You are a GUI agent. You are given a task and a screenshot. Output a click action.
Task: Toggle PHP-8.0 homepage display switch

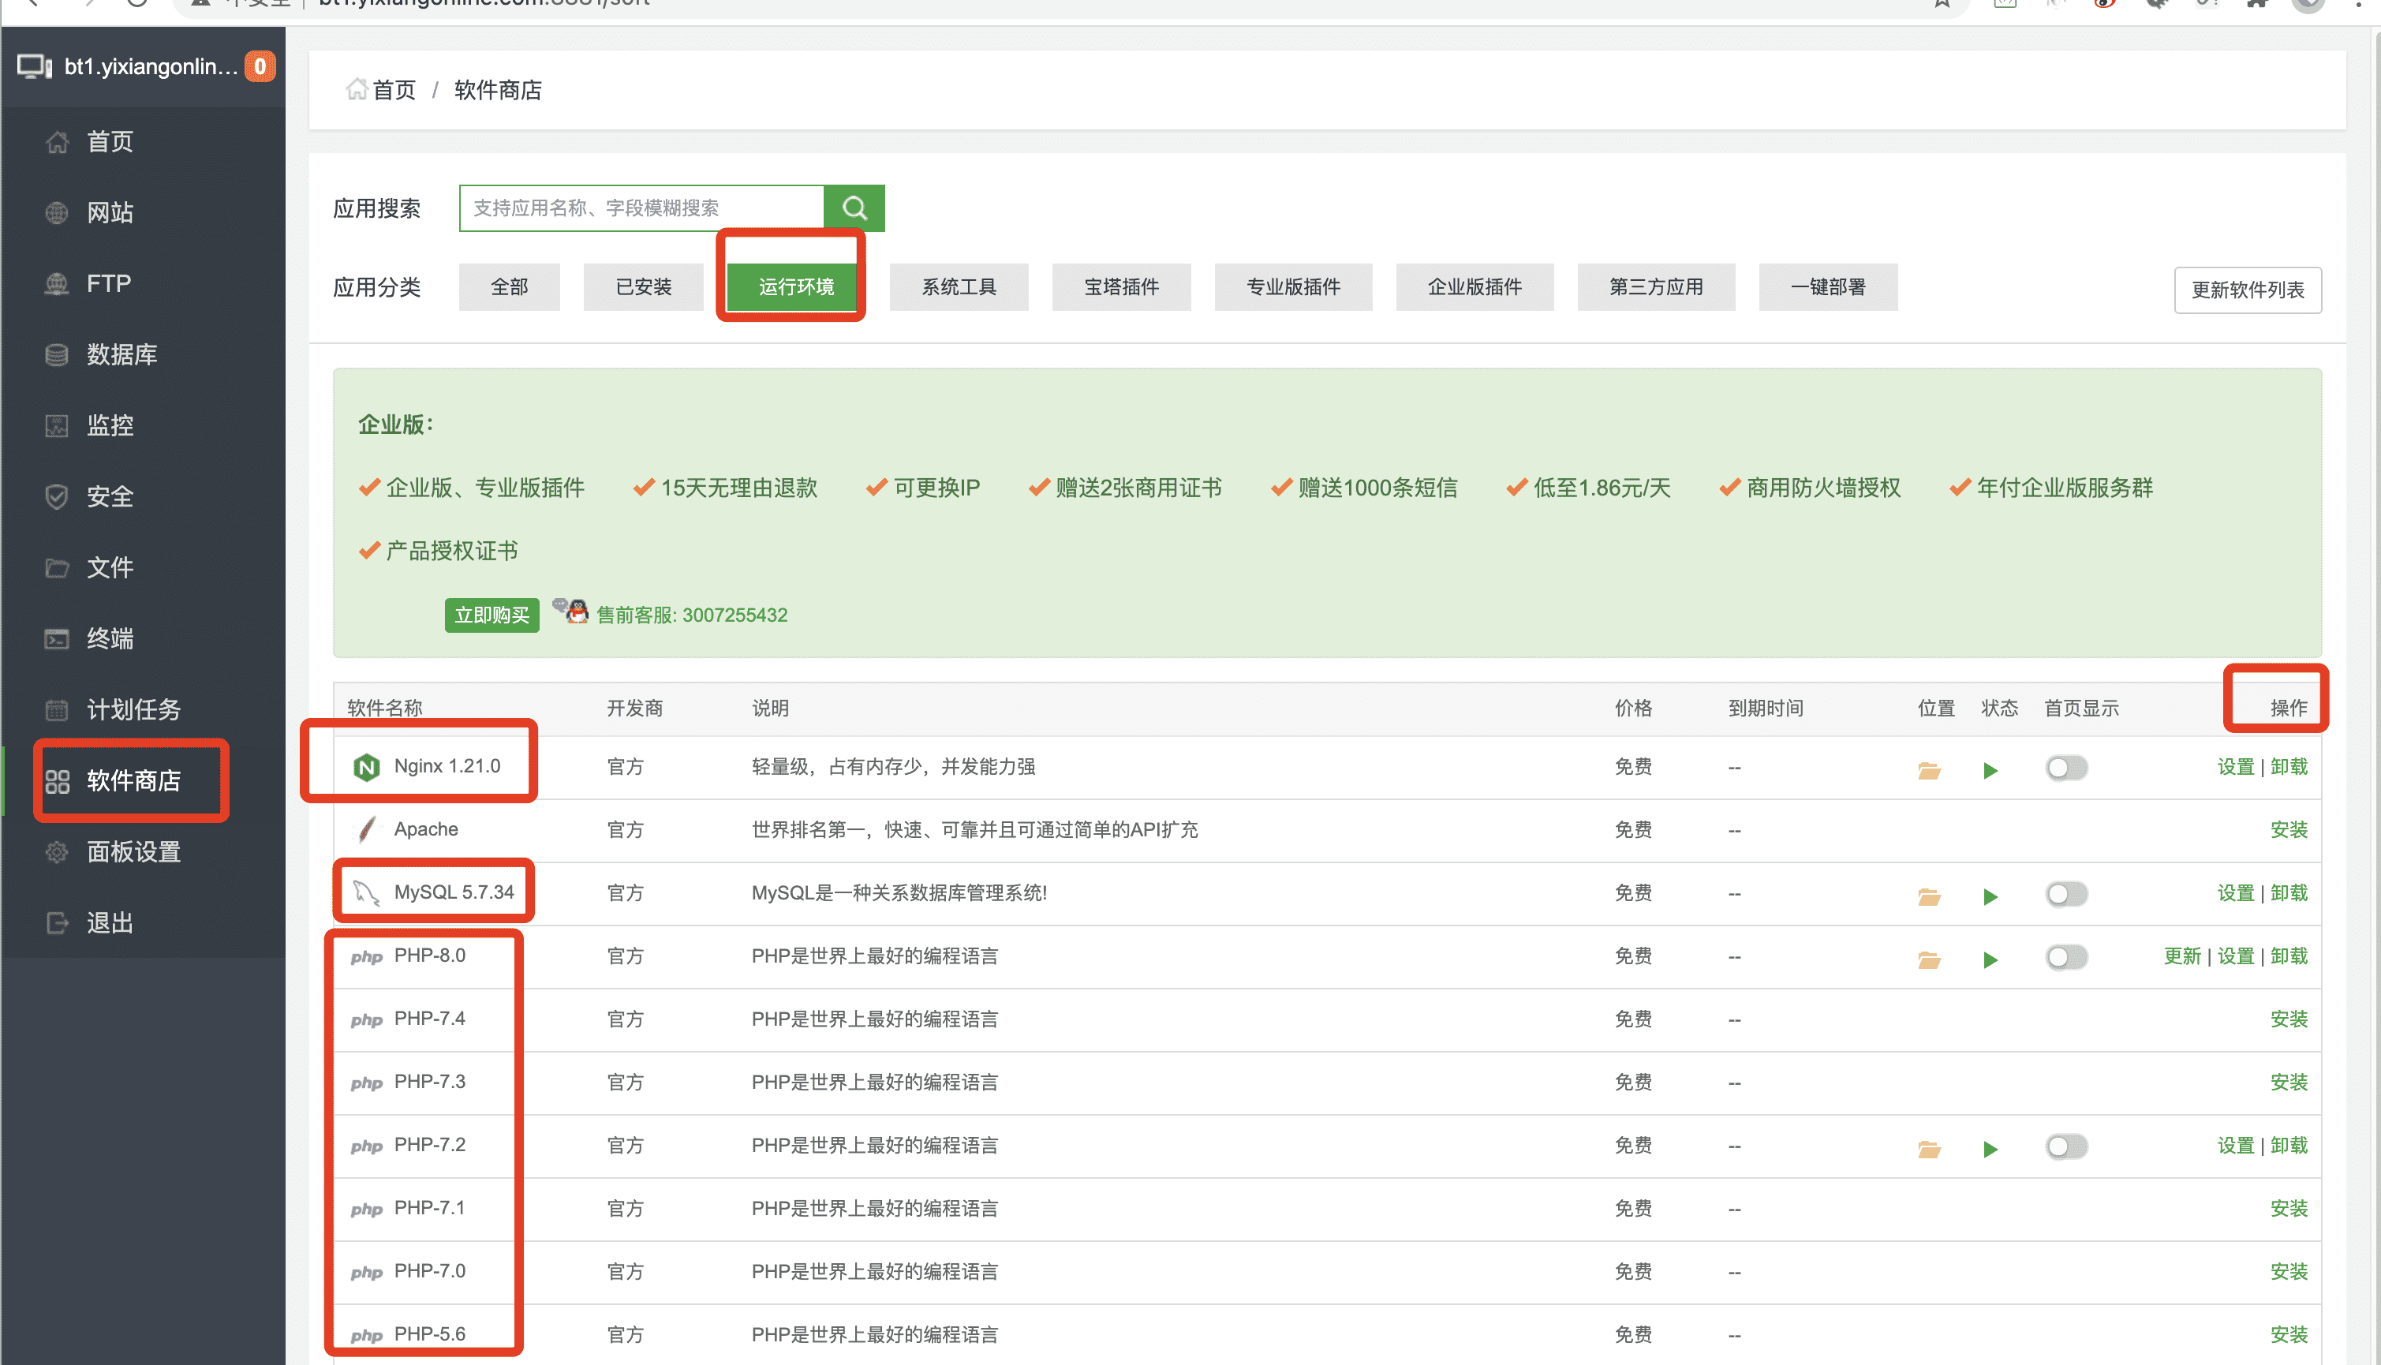(2066, 957)
